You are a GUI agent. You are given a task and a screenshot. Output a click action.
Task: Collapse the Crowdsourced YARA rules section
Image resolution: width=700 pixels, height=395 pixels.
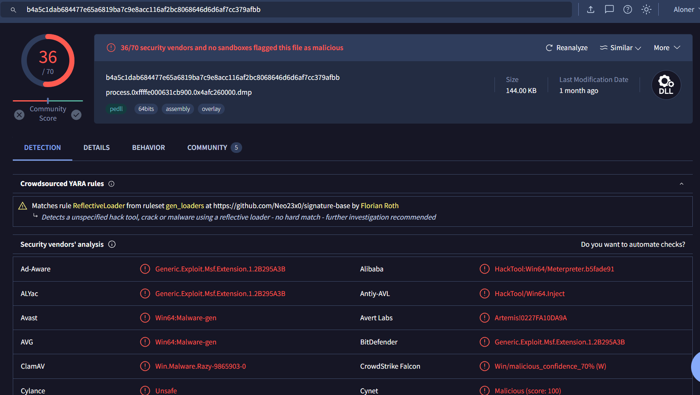tap(681, 184)
